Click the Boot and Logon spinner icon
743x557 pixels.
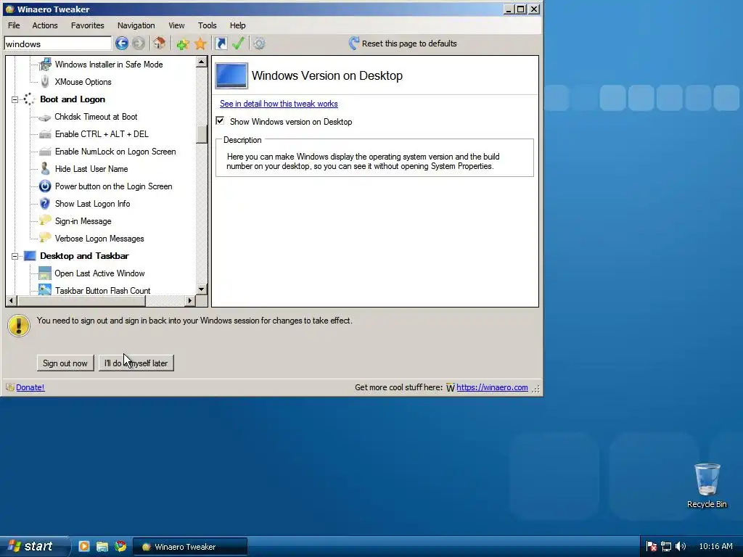[29, 99]
